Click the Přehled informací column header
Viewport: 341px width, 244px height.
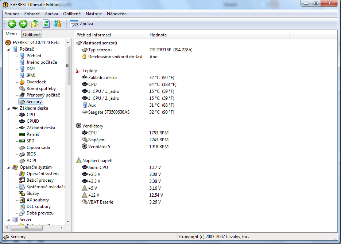coord(111,35)
